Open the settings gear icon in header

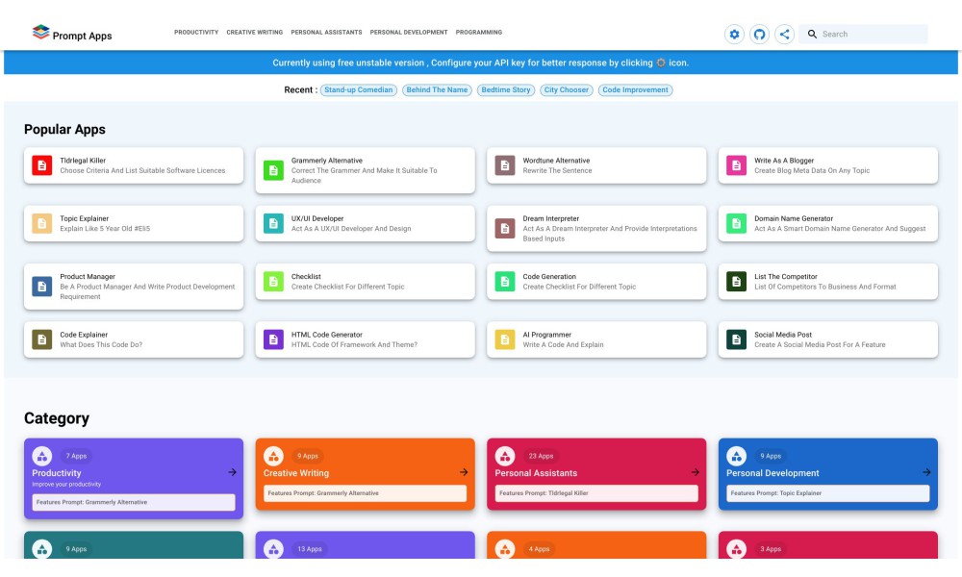(x=734, y=35)
